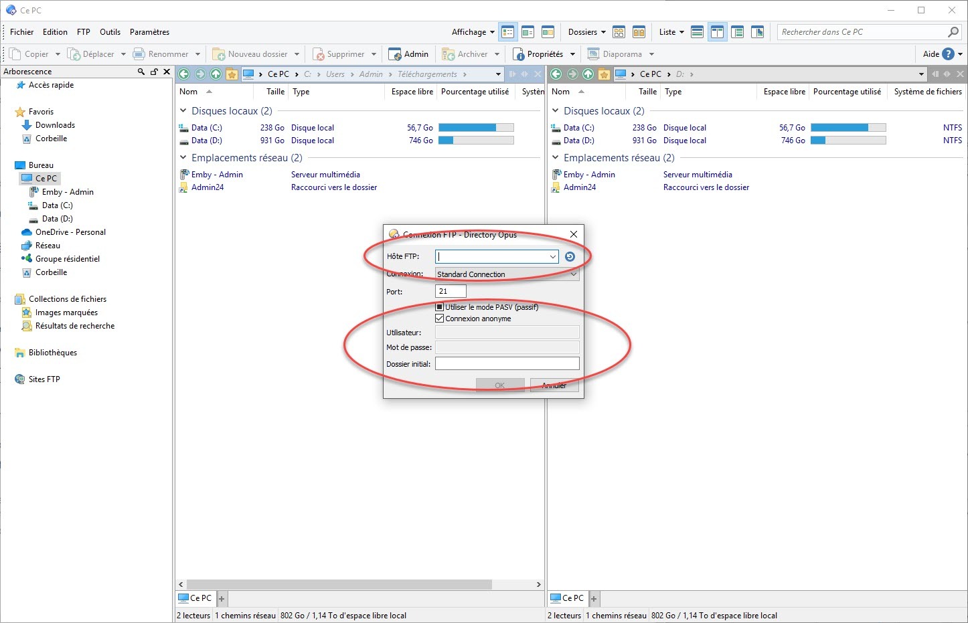Viewport: 968px width, 623px height.
Task: Toggle the third Affichage view mode icon
Action: (x=548, y=32)
